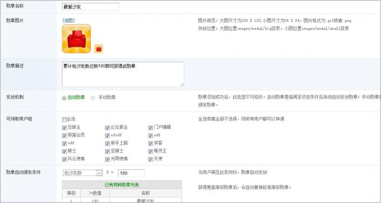Viewport: 381px width, 203px height.
Task: Click inside the 勋章描述 textarea
Action: (x=123, y=74)
